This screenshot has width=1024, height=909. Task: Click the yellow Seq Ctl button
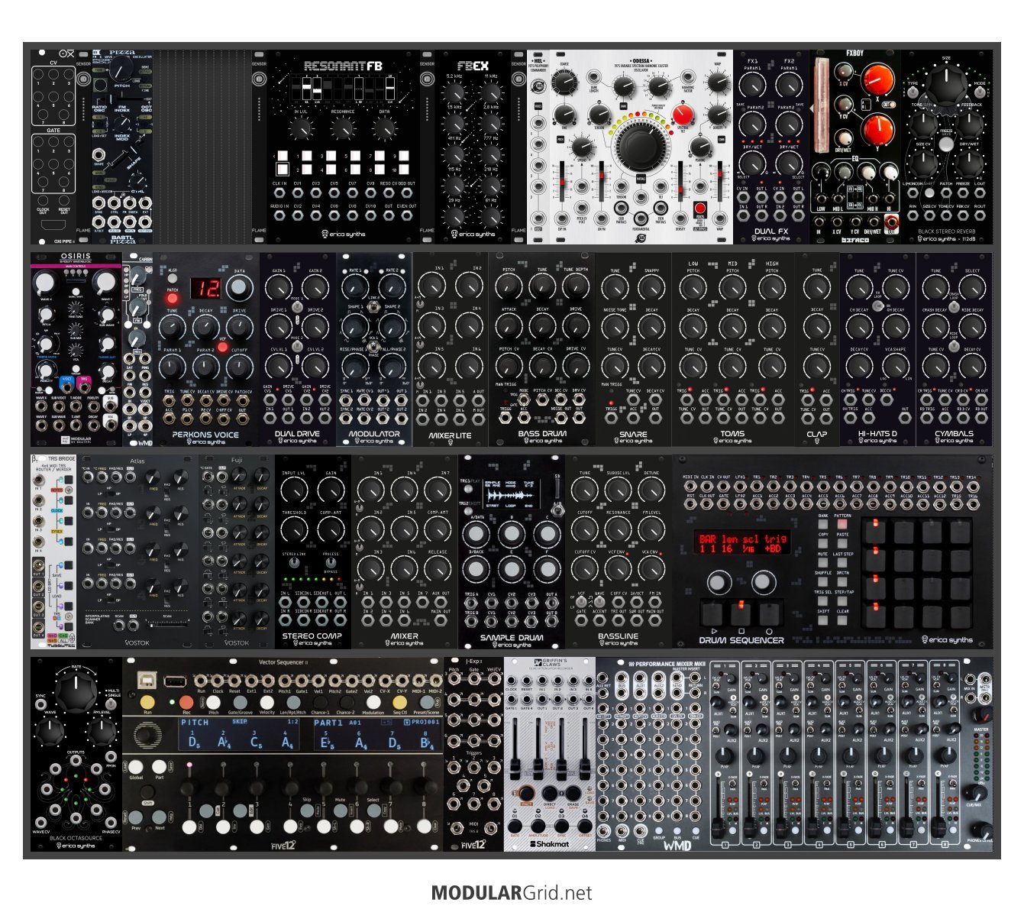tap(400, 701)
